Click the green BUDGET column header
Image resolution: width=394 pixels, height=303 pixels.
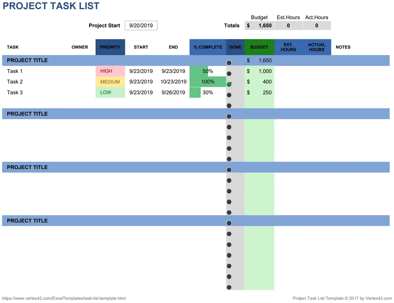259,47
